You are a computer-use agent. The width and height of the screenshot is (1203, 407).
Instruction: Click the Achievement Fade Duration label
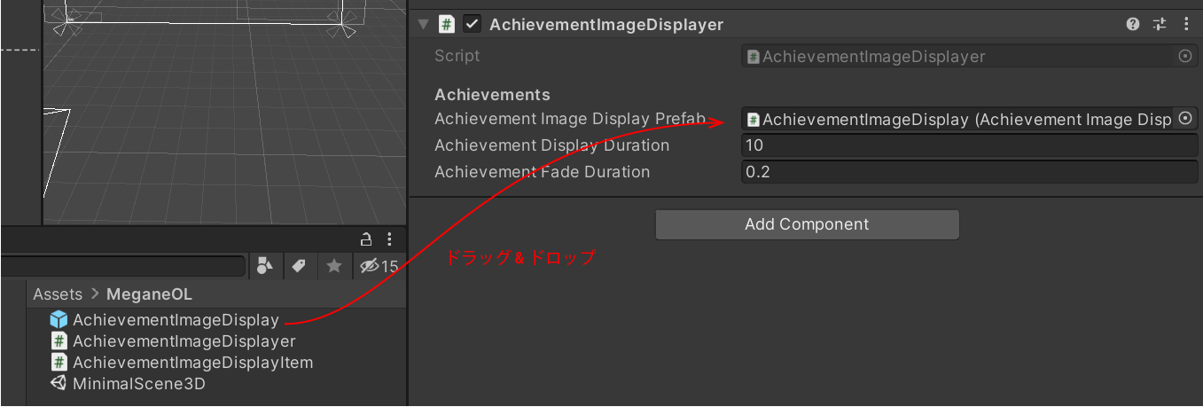tap(542, 172)
